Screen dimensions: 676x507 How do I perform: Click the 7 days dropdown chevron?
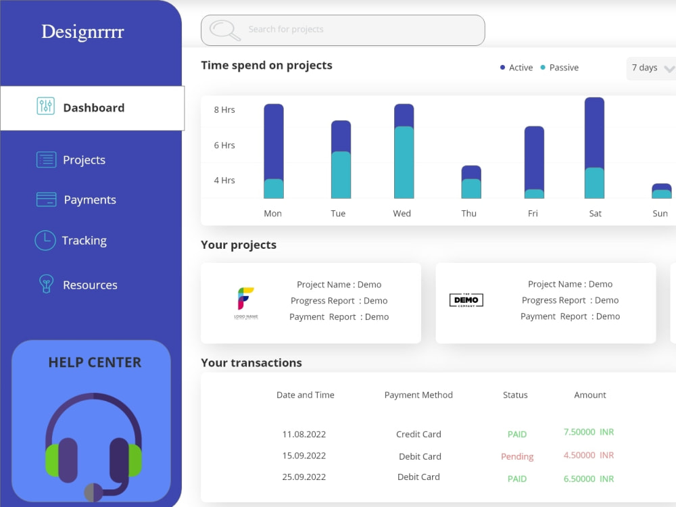coord(669,69)
